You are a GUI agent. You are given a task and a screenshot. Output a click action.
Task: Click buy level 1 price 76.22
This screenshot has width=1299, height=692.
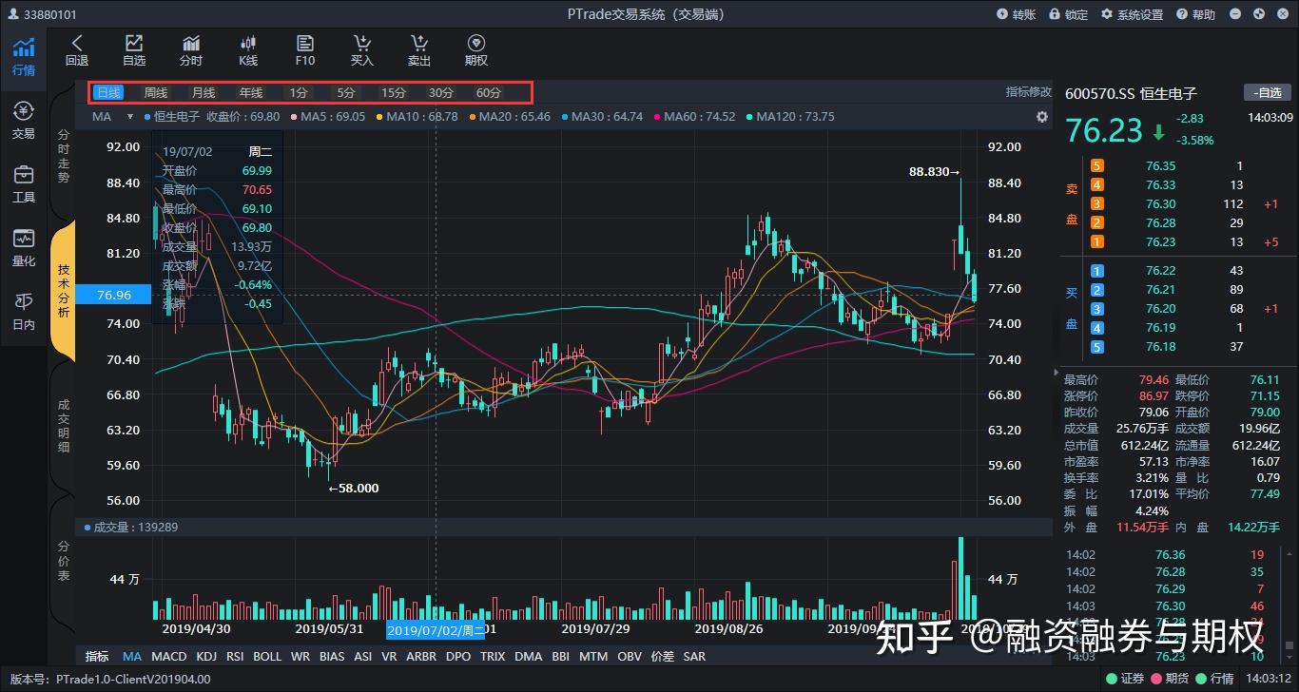[x=1160, y=271]
